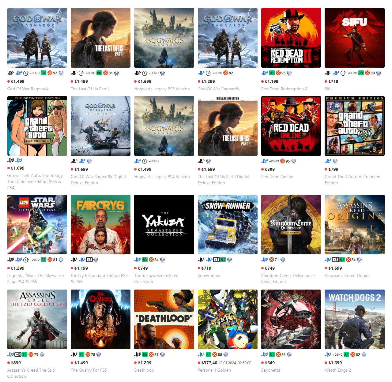Click the PS4 icon under Persona 4 Golden

point(201,354)
